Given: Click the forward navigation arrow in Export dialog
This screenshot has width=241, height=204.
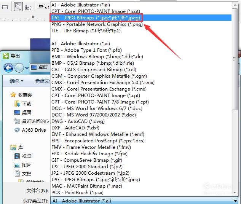Looking at the screenshot, I should pos(19,68).
